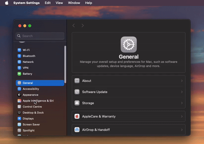Open the Window menu in menu bar
Viewport: 204px width, 144px height.
click(x=74, y=3)
